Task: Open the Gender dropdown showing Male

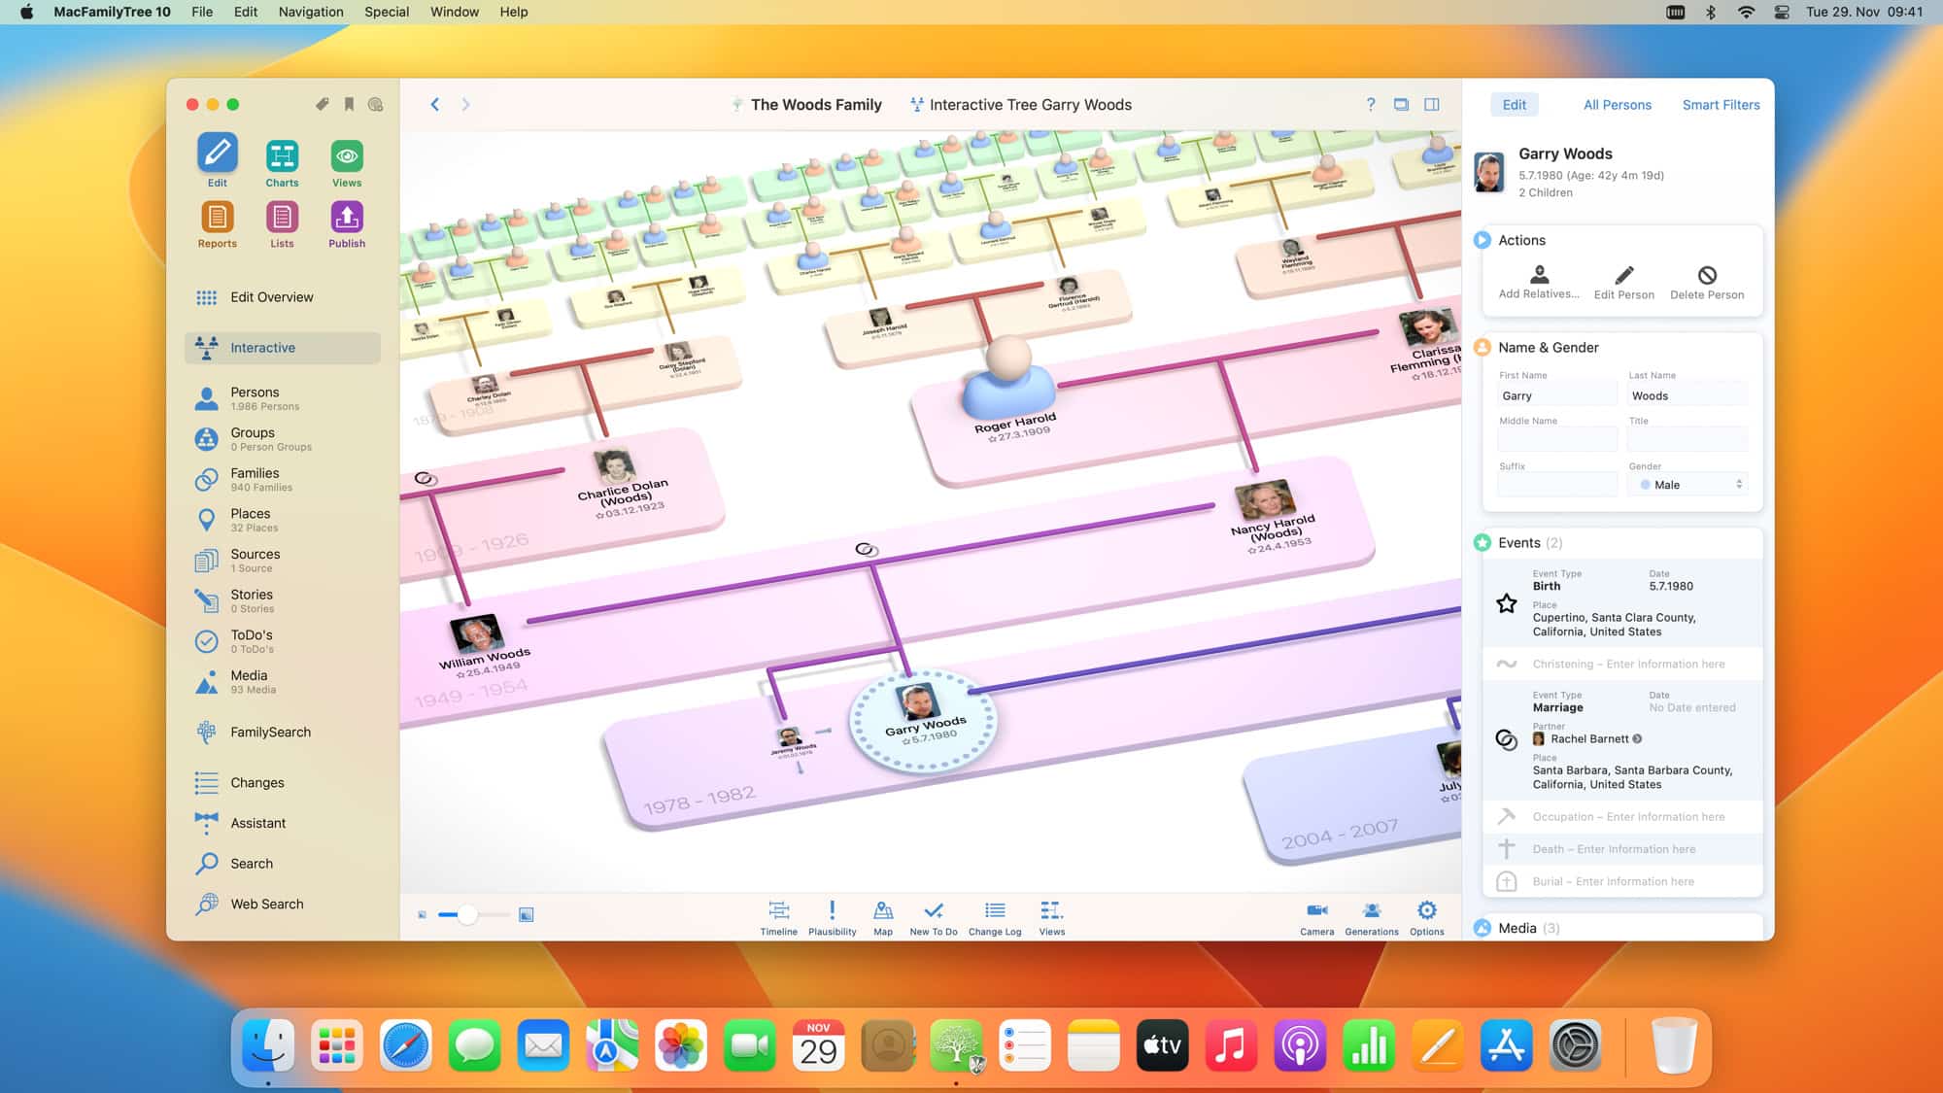Action: (x=1689, y=485)
